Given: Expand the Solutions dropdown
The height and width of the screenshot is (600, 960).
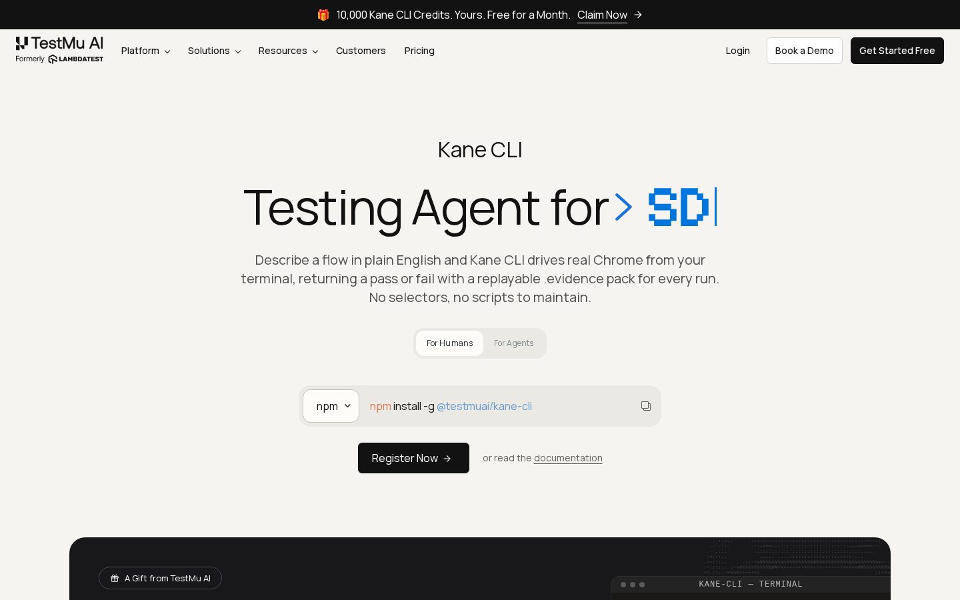Looking at the screenshot, I should click(214, 51).
